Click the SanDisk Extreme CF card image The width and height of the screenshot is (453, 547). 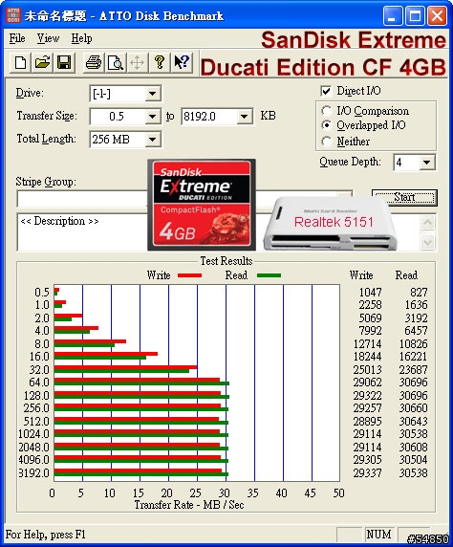tap(202, 205)
